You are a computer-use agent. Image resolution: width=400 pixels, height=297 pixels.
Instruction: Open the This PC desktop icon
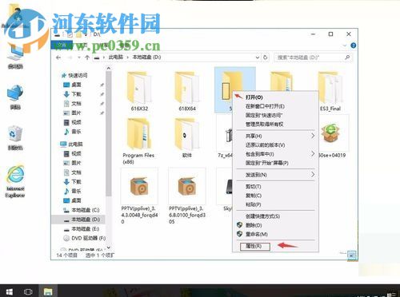point(15,57)
